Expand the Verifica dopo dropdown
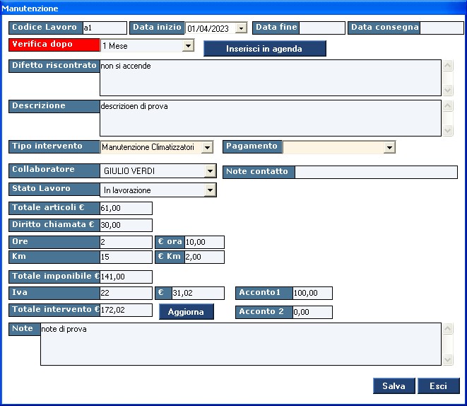 [188, 46]
